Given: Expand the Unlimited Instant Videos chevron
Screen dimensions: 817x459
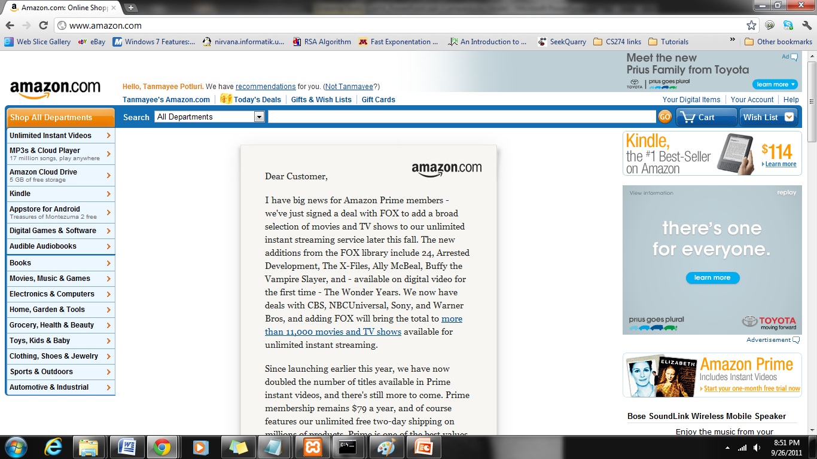Looking at the screenshot, I should pyautogui.click(x=108, y=136).
